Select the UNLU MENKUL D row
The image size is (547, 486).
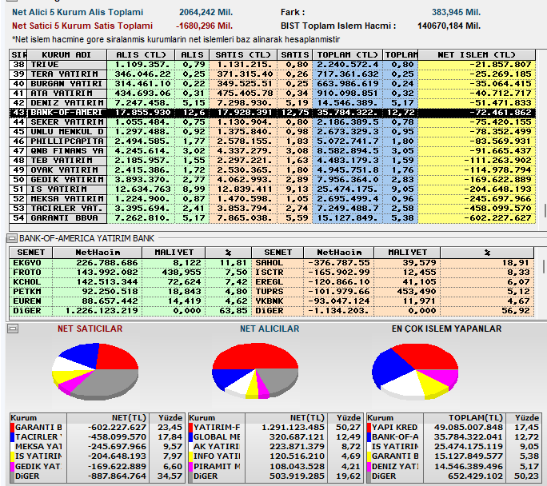[x=272, y=132]
